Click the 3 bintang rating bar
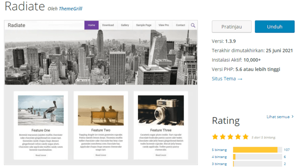 tap(257, 164)
